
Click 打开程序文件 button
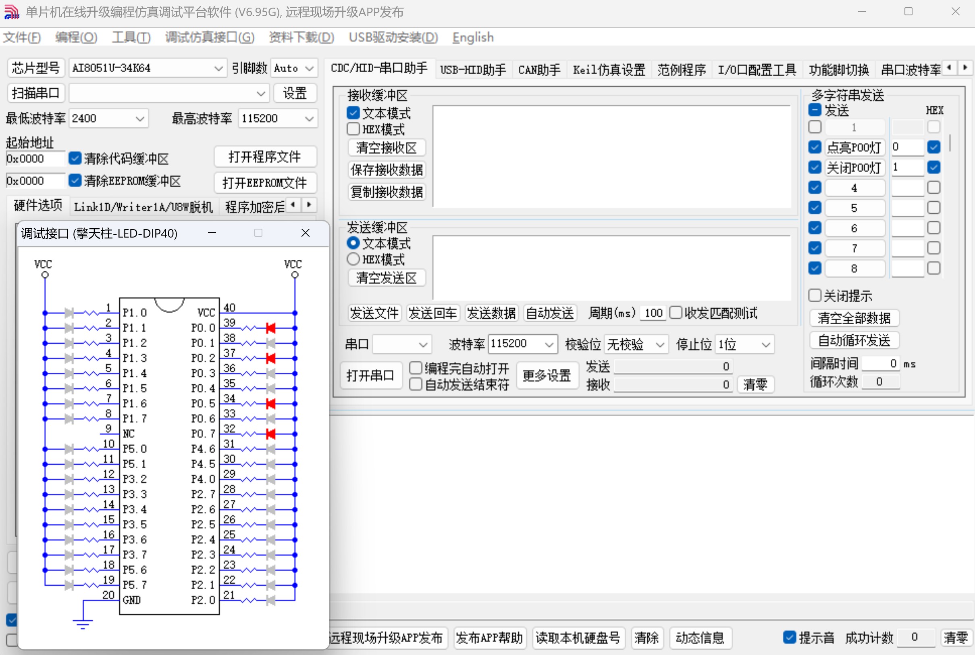pos(265,157)
